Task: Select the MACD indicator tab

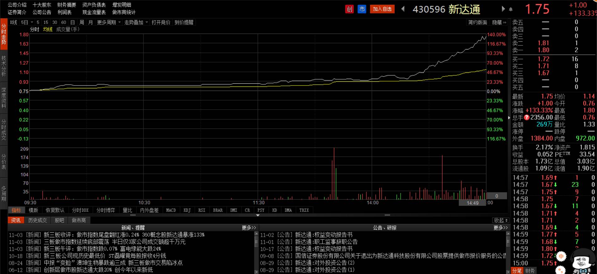Action: (x=171, y=210)
